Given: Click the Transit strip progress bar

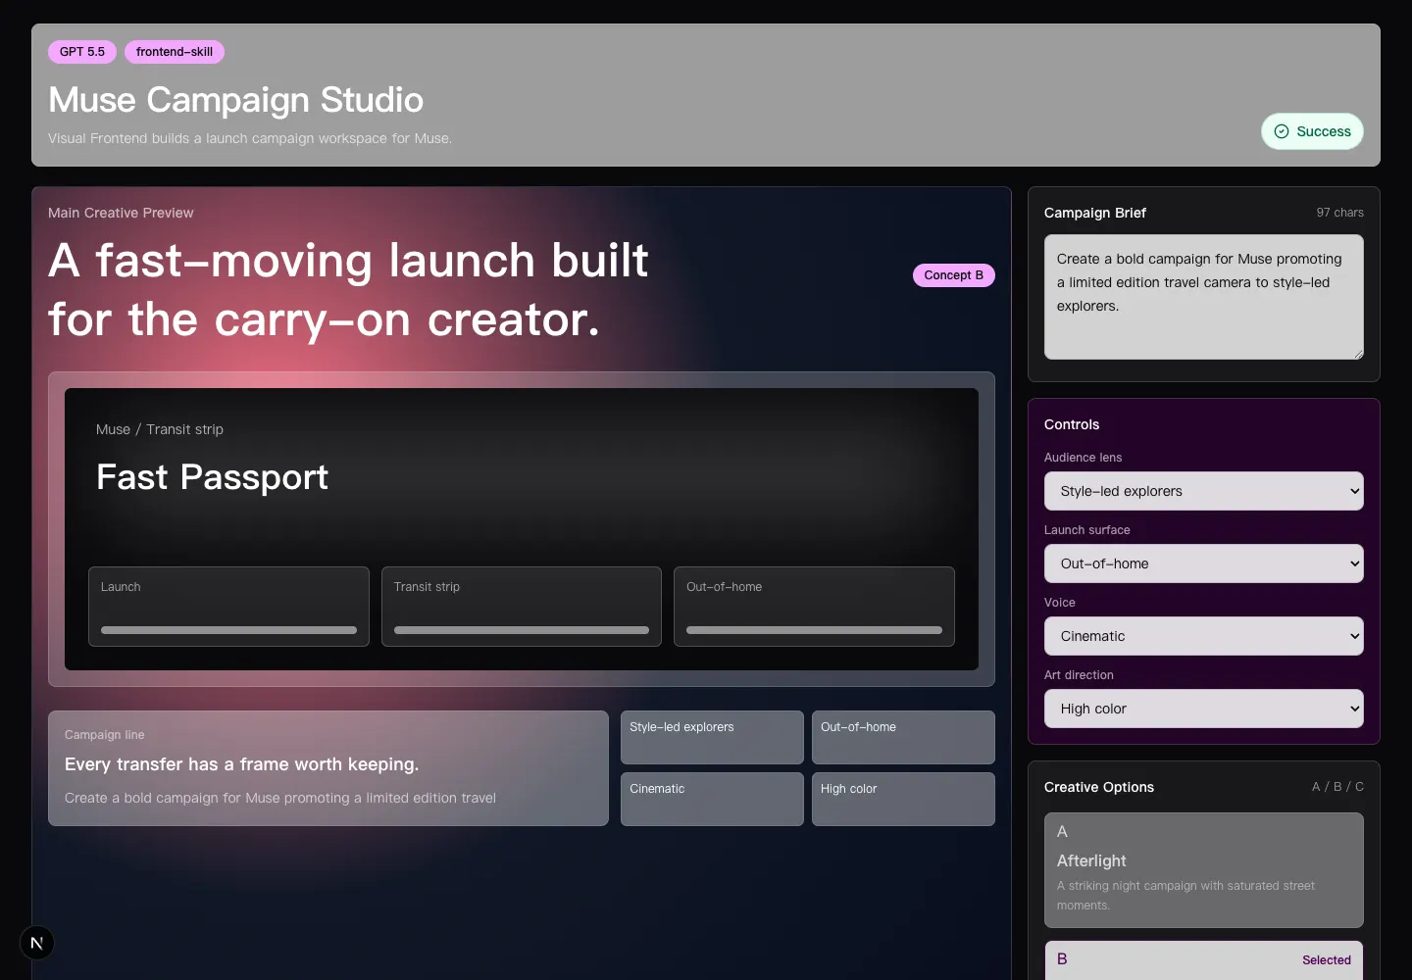Looking at the screenshot, I should (522, 630).
